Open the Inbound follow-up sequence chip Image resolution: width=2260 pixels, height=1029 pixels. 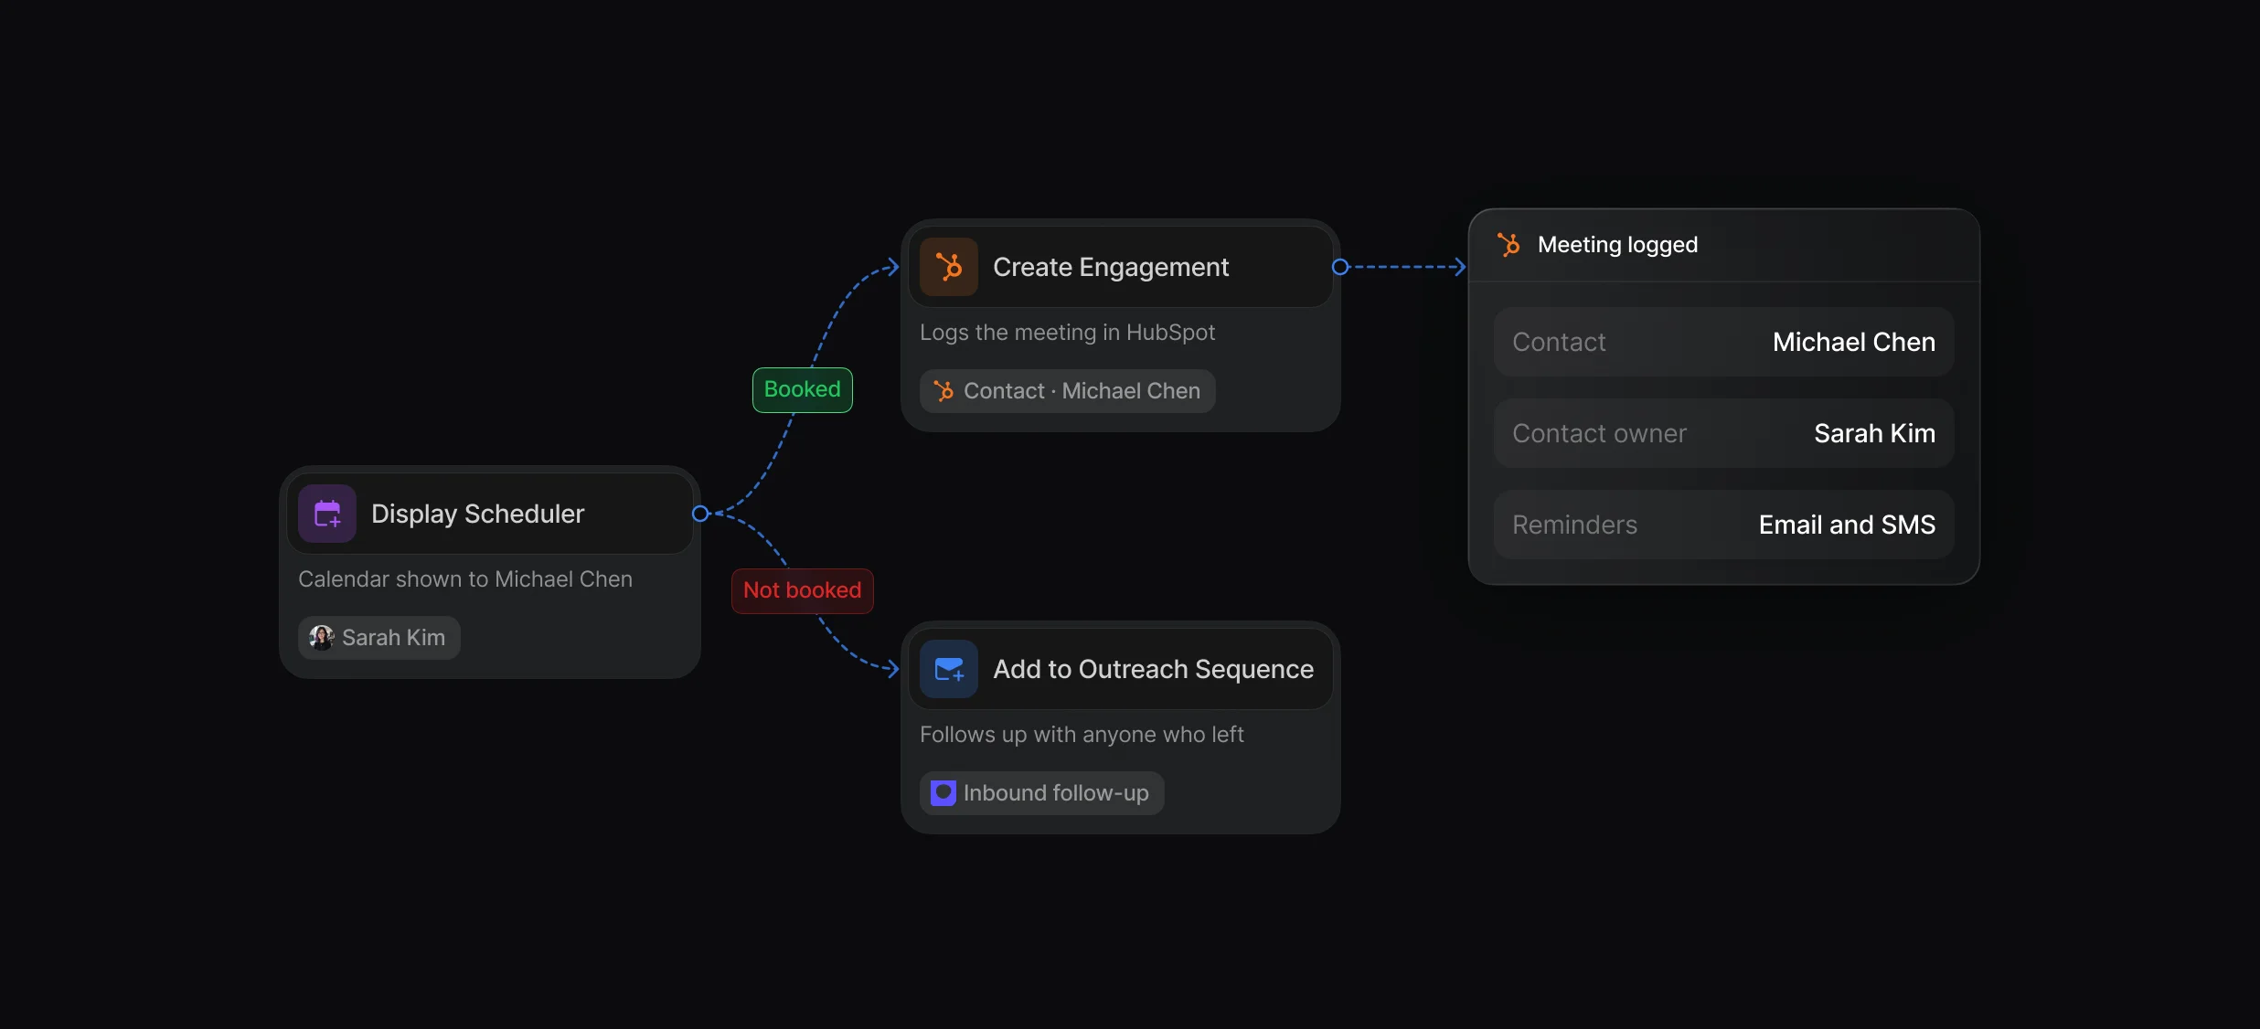(1042, 793)
